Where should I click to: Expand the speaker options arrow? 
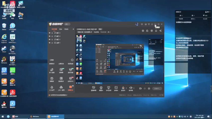point(134,88)
